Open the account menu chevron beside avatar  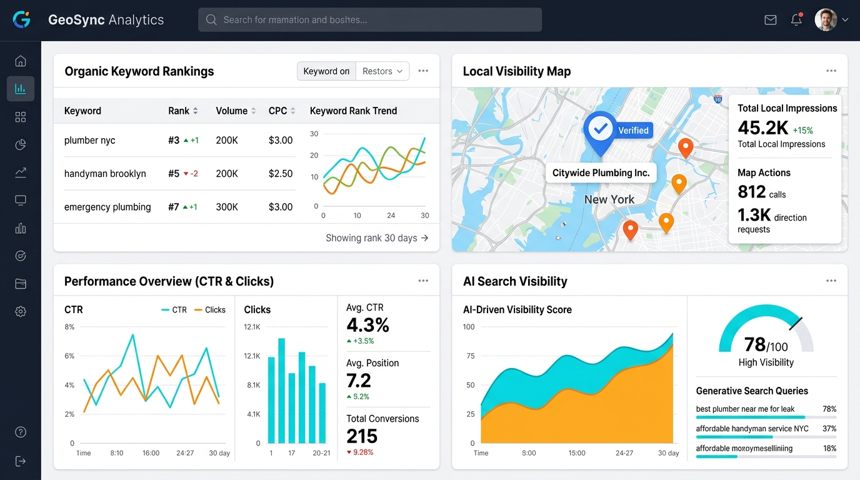845,20
